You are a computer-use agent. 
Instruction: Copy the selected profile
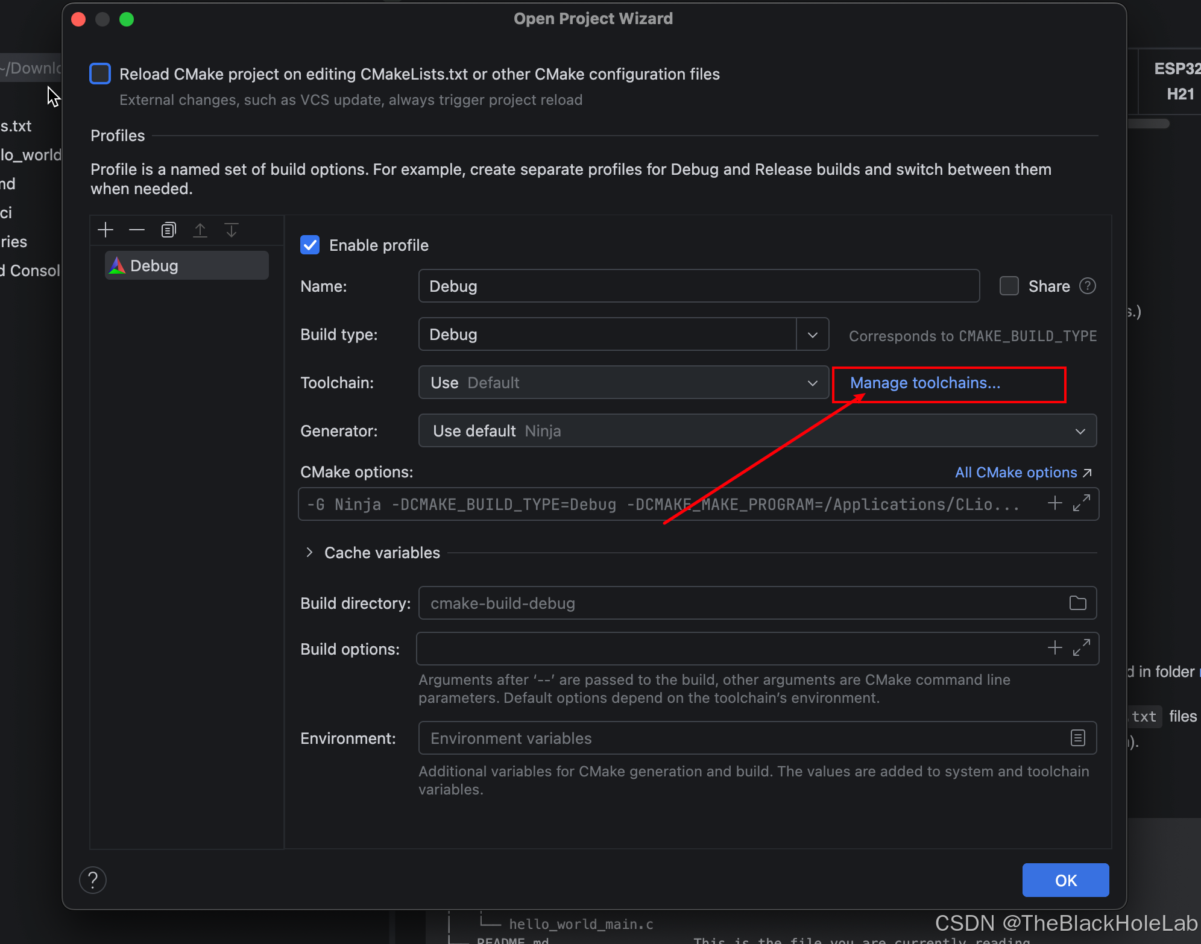click(168, 230)
